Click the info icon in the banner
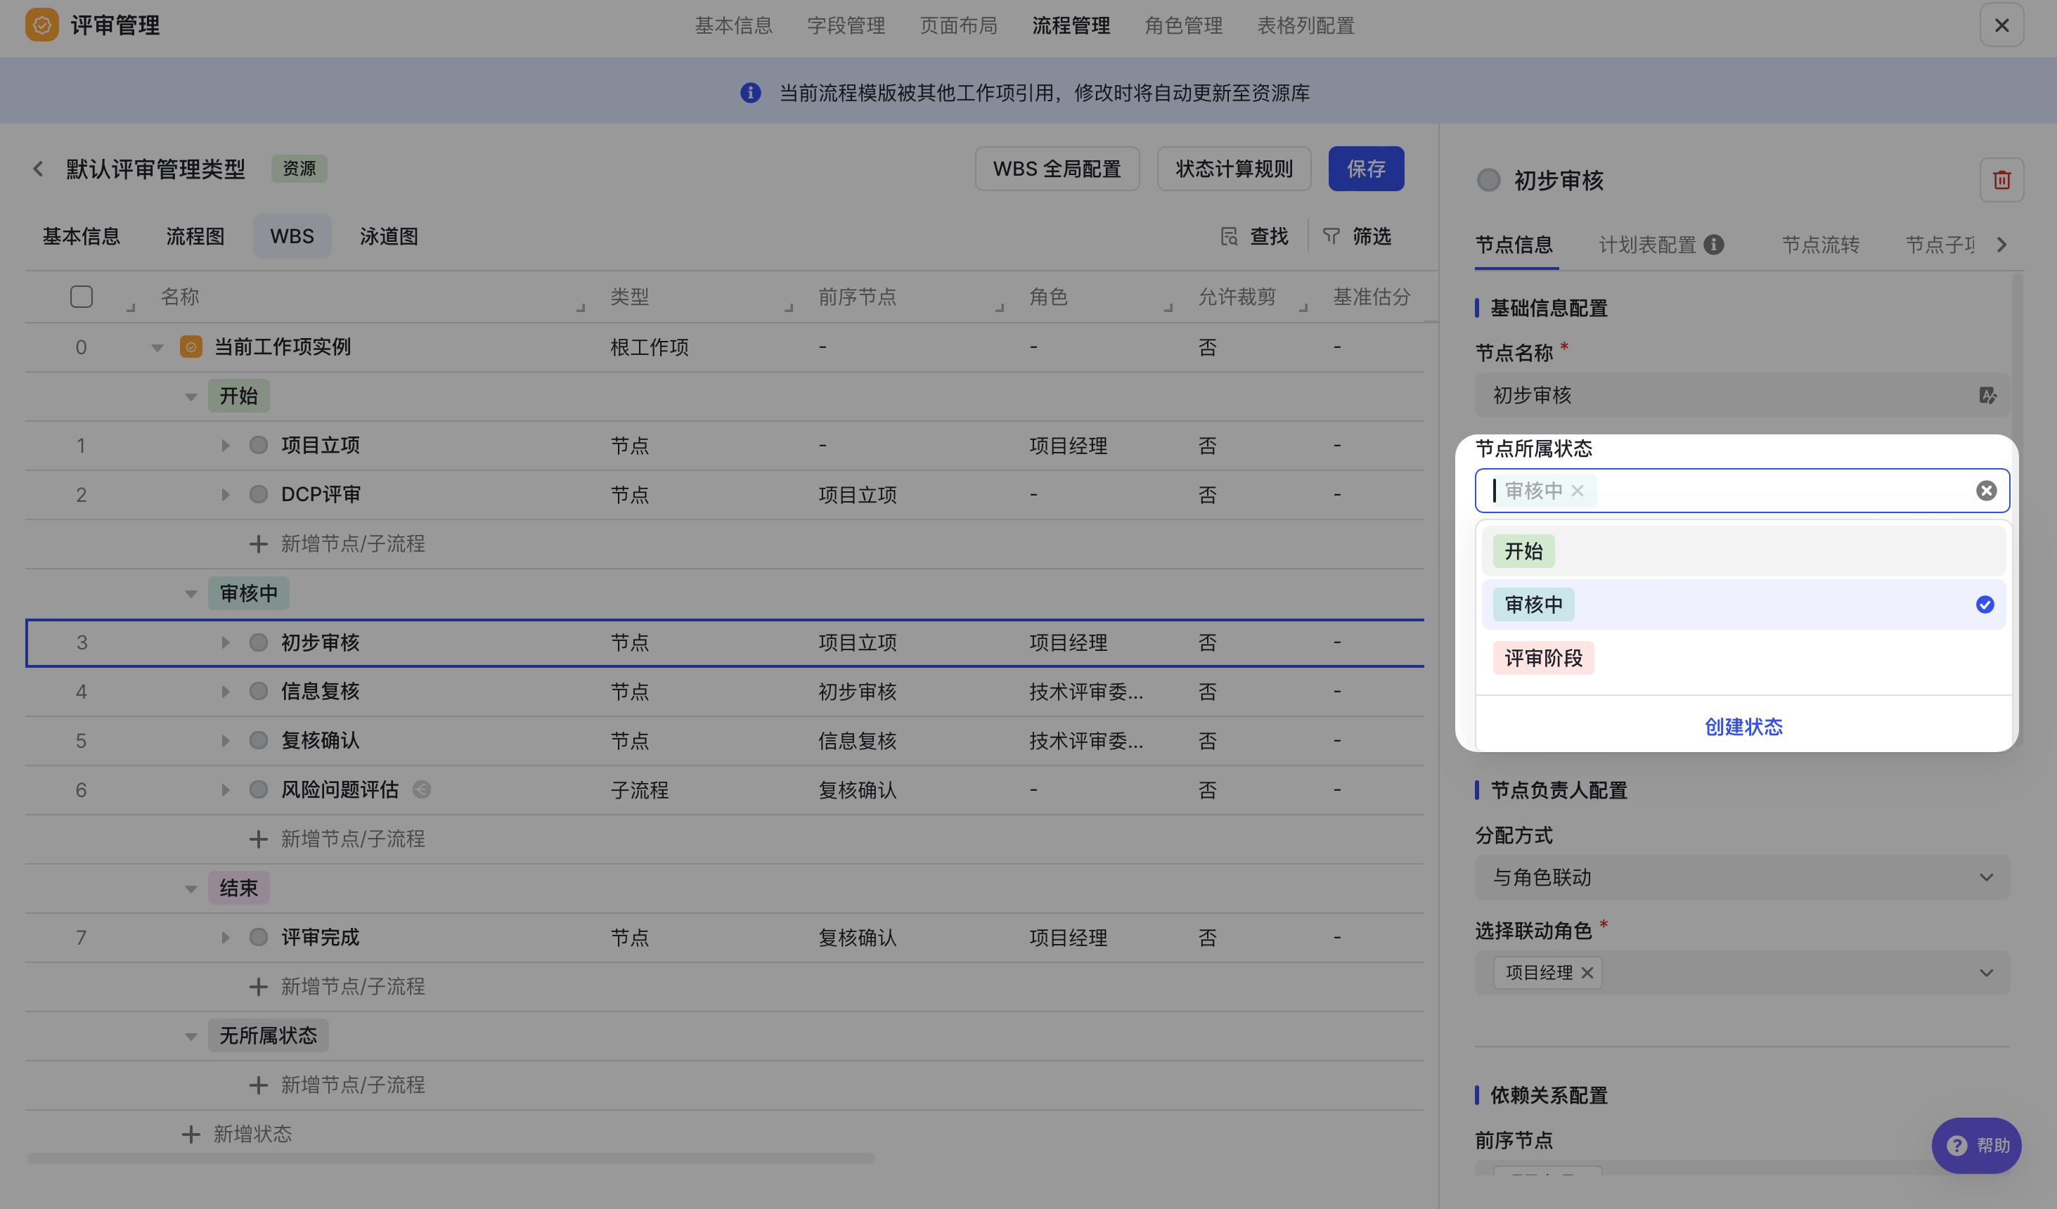 (x=750, y=93)
